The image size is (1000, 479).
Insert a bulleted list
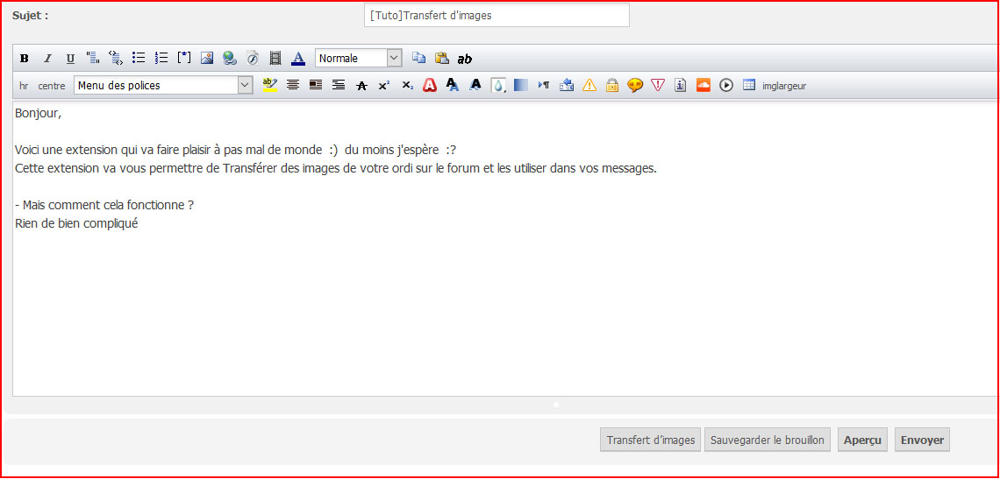coord(139,59)
